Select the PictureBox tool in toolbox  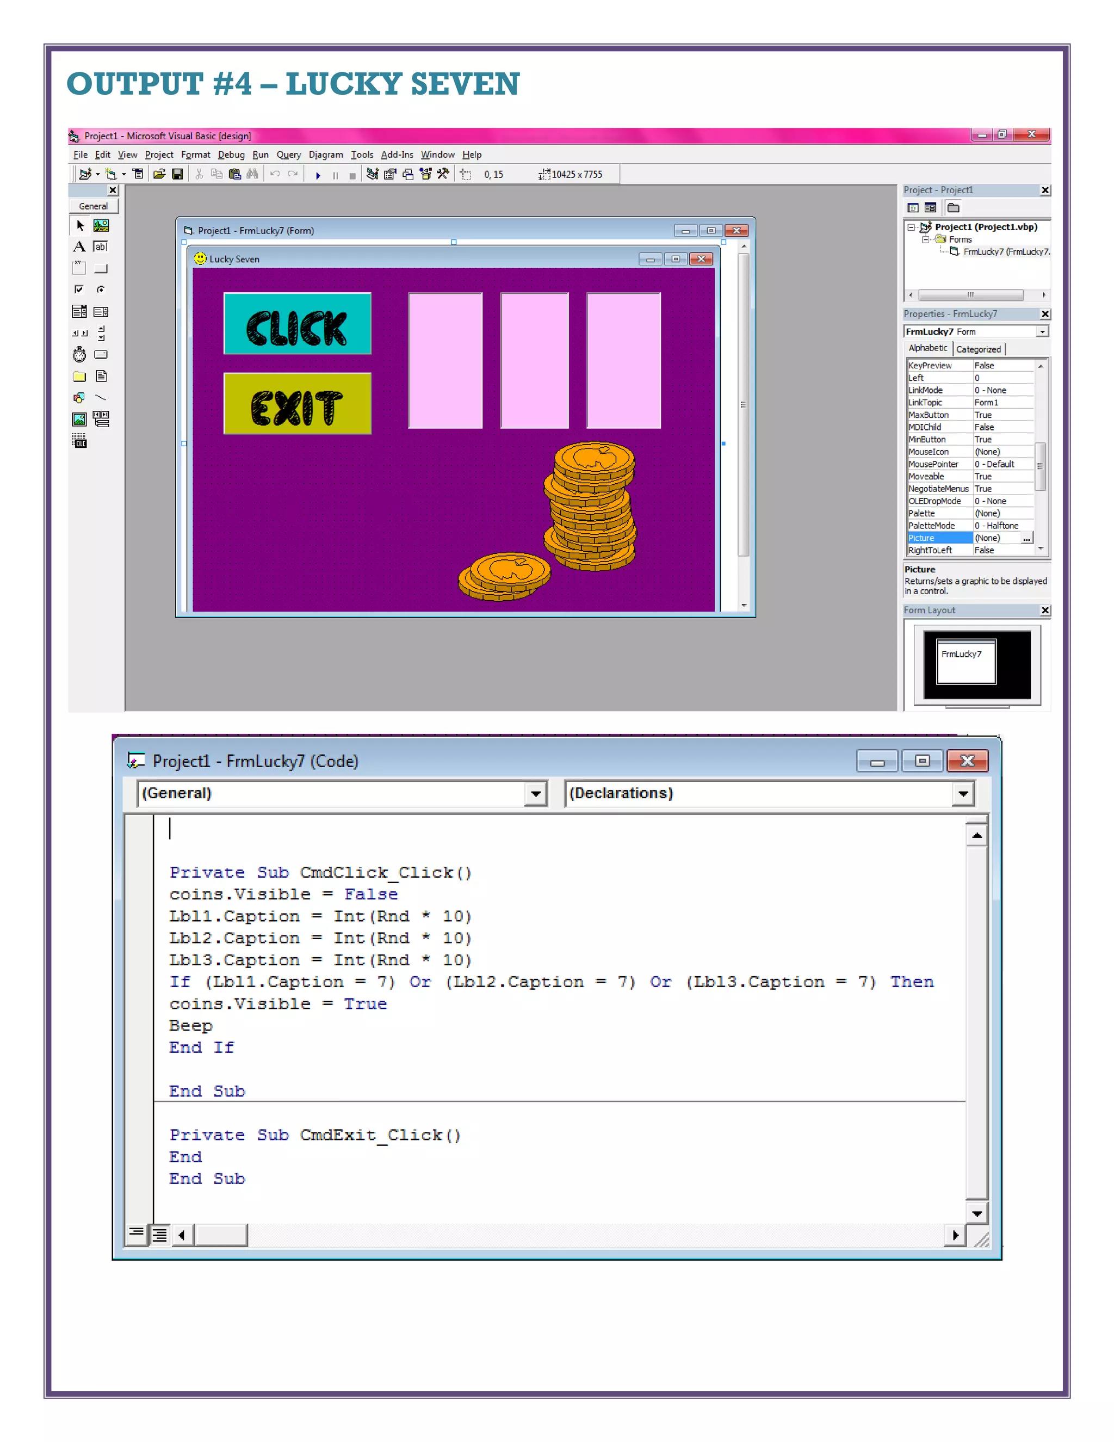[x=101, y=226]
